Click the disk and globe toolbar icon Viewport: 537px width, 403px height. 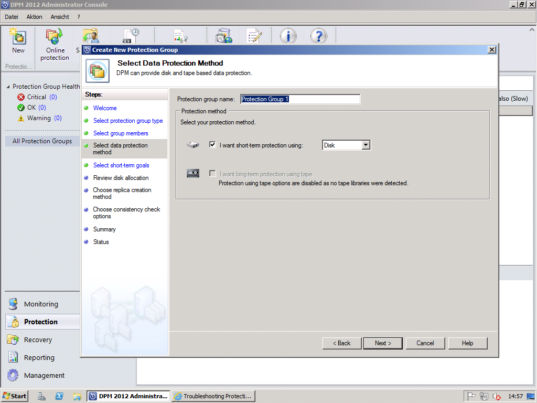(224, 36)
